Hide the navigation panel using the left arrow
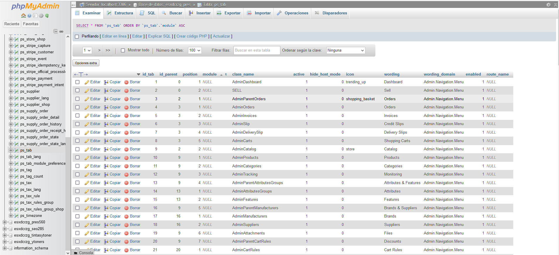This screenshot has width=559, height=255. [x=74, y=5]
